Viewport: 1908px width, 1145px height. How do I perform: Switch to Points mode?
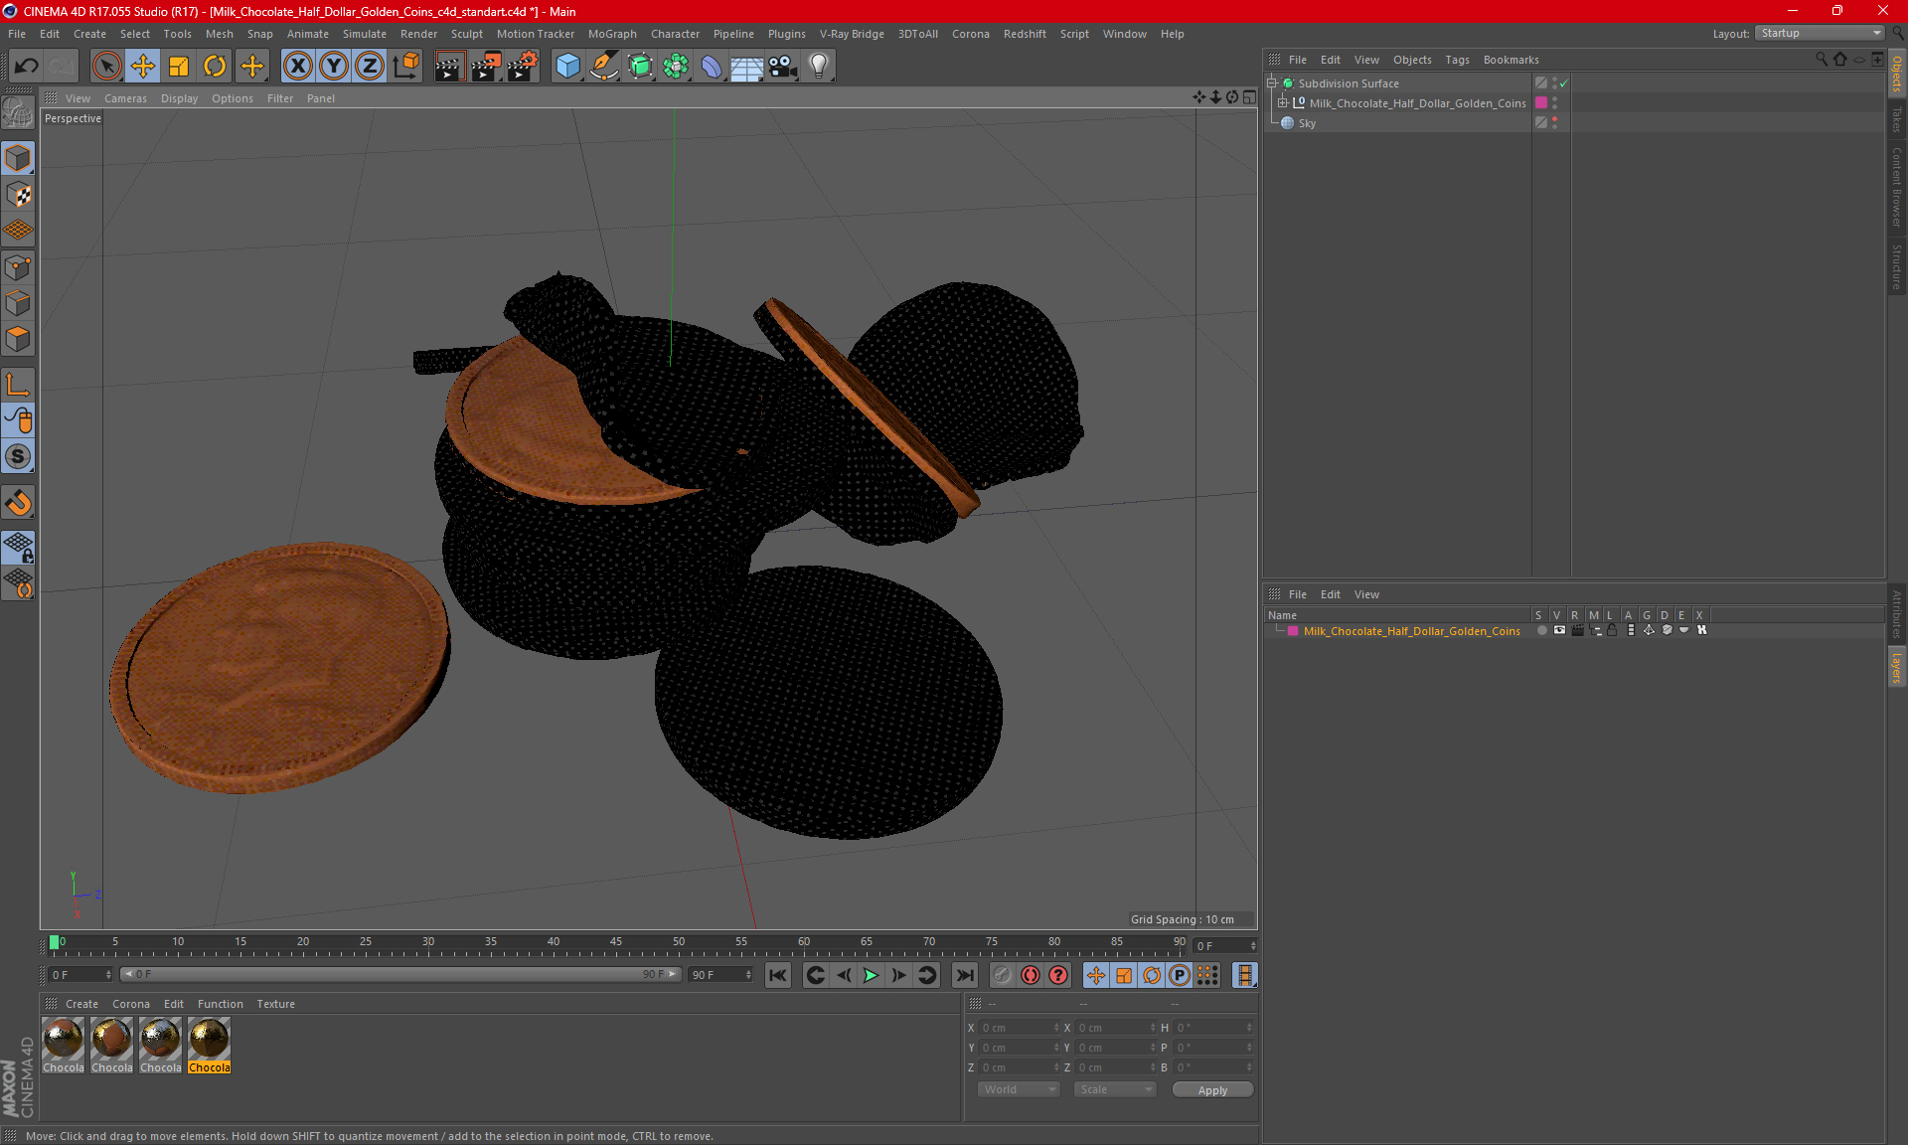point(18,267)
